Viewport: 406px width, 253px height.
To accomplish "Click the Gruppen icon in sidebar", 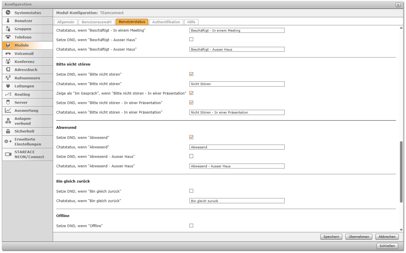I will click(8, 29).
